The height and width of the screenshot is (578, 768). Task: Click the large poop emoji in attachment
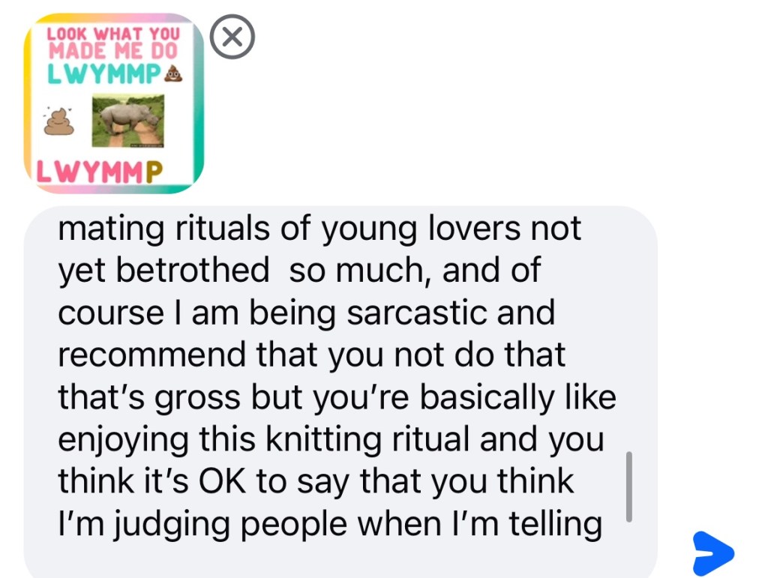(60, 121)
